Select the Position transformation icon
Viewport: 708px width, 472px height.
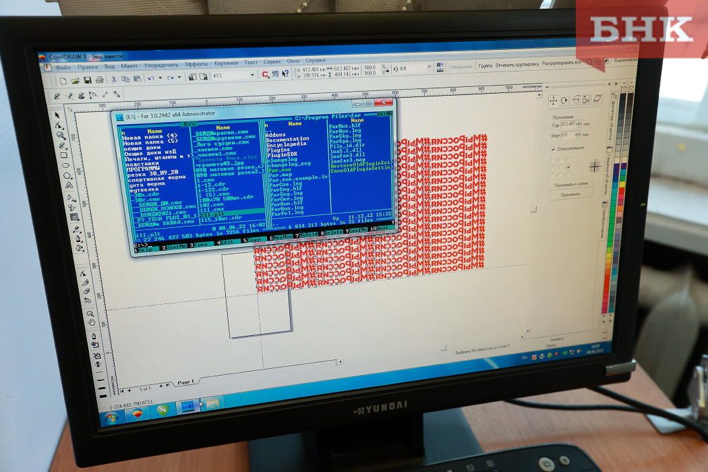coord(554,100)
